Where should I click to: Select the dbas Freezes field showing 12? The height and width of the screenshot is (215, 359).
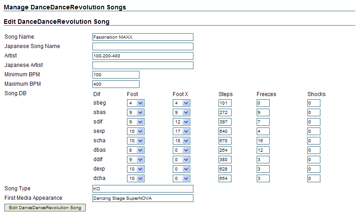(x=263, y=150)
